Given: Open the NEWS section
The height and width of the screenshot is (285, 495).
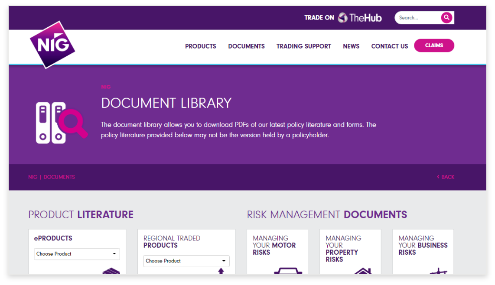Looking at the screenshot, I should pyautogui.click(x=351, y=46).
